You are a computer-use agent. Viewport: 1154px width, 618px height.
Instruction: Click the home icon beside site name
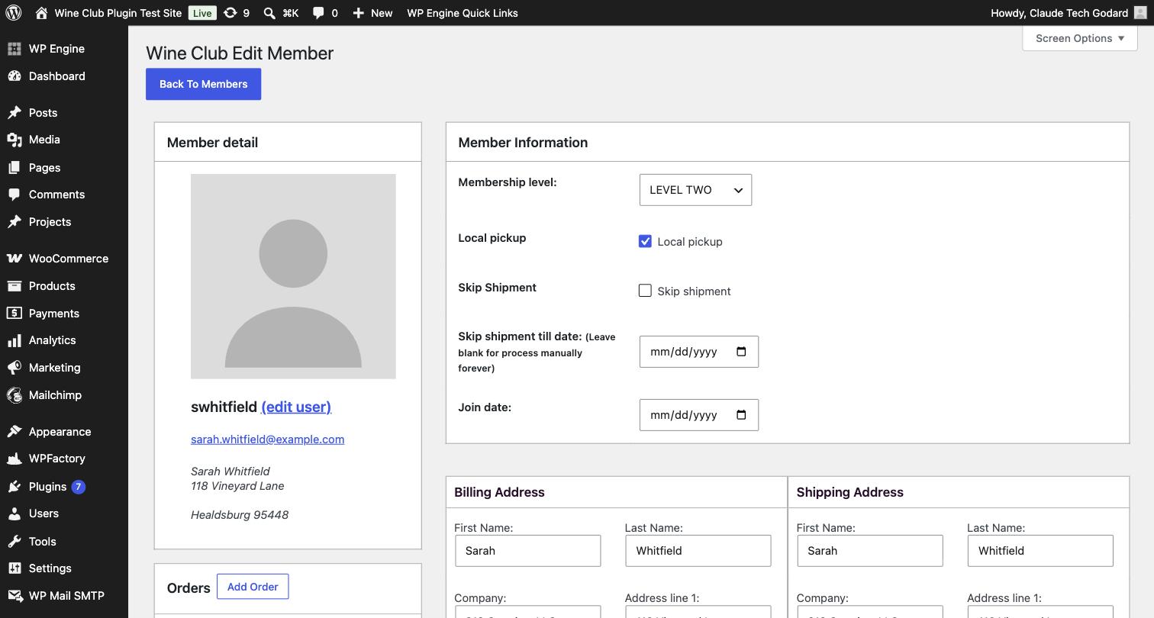coord(41,13)
